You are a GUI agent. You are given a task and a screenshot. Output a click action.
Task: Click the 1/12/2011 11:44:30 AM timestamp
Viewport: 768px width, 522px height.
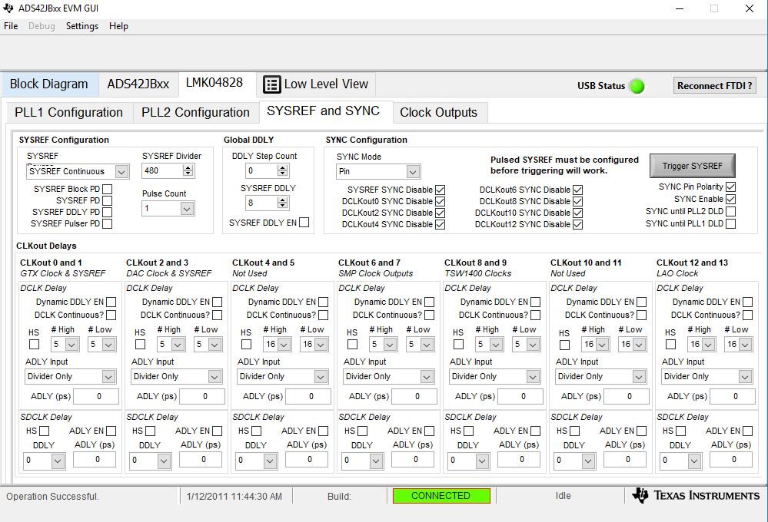[234, 497]
